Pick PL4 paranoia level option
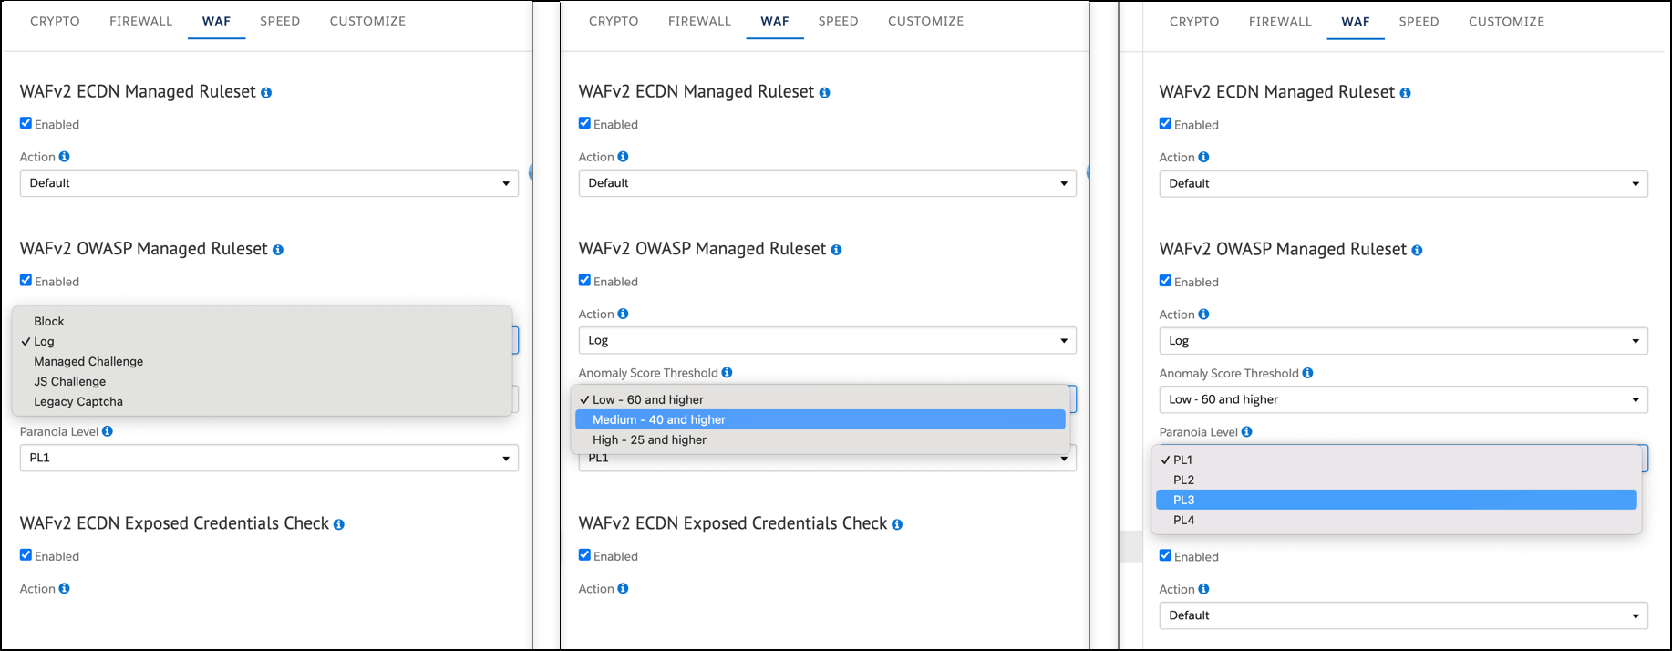1672x651 pixels. pyautogui.click(x=1397, y=520)
